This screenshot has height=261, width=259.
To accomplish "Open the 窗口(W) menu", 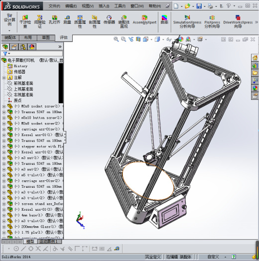I will point(137,6).
